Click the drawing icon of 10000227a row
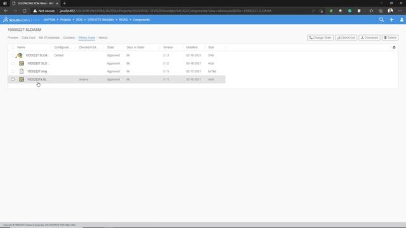 [x=22, y=79]
